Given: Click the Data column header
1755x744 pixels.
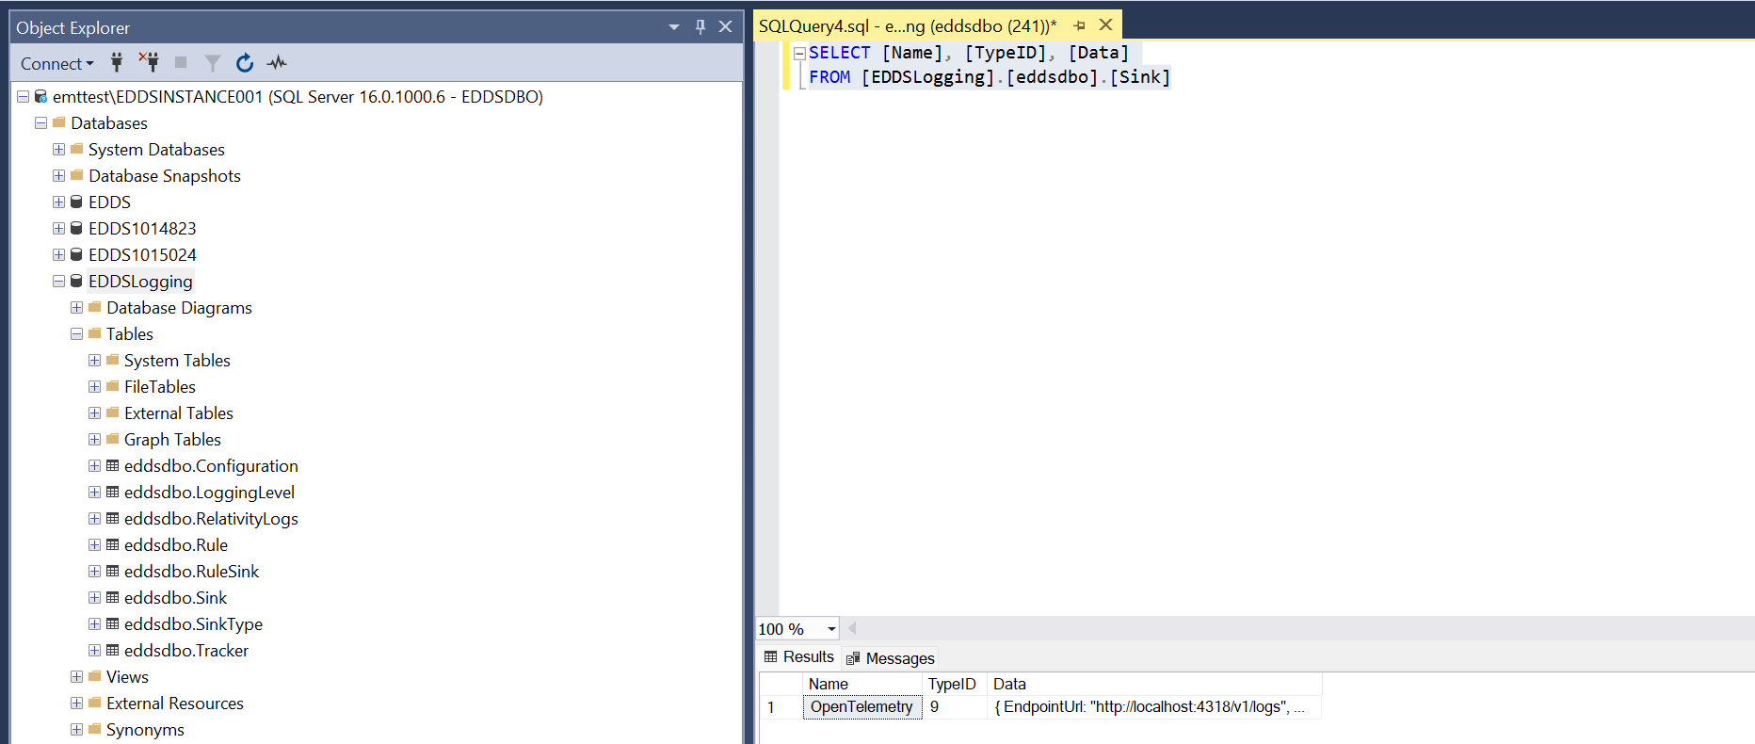Looking at the screenshot, I should (x=1009, y=685).
